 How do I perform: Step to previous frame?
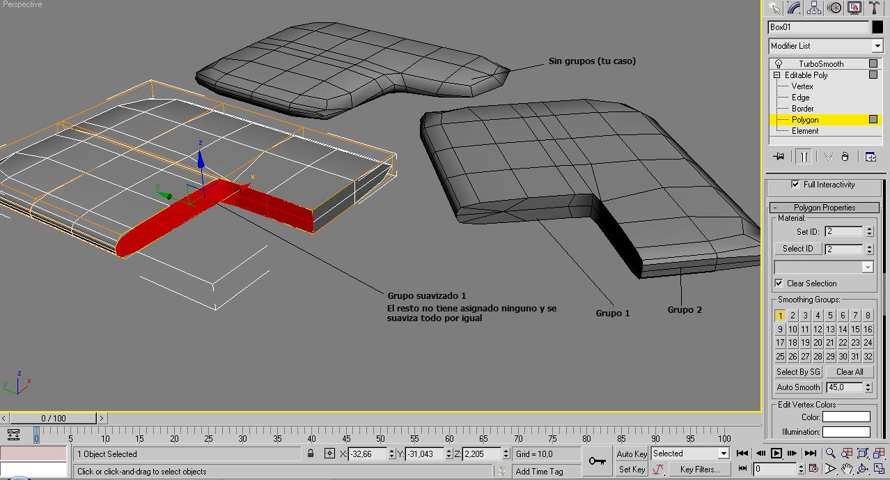[760, 454]
